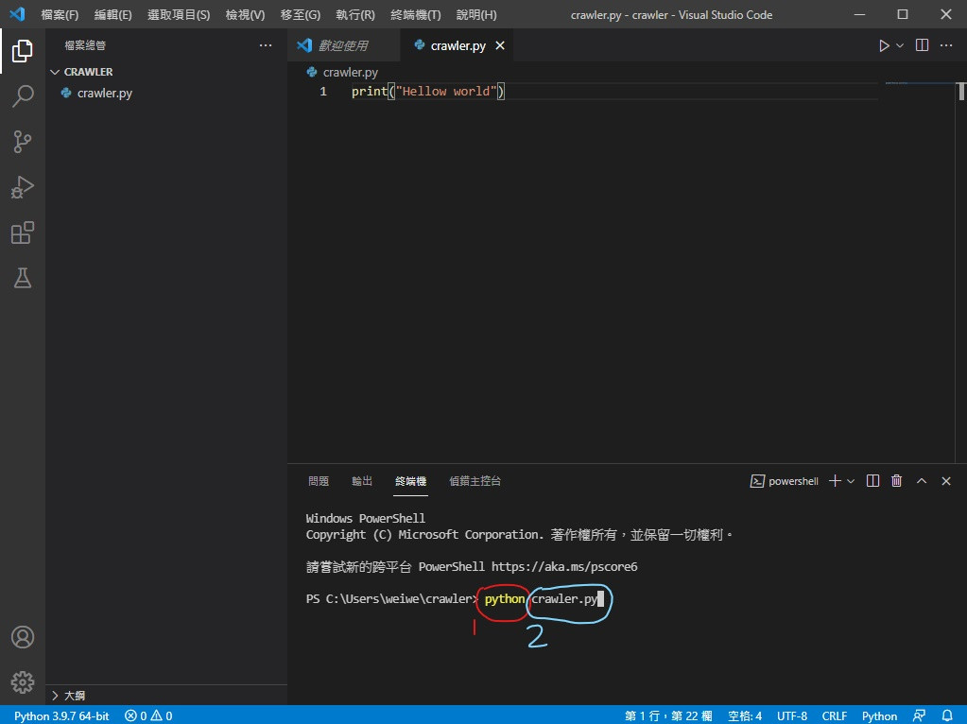Click the crawler.py breadcrumb
967x724 pixels.
[x=342, y=72]
